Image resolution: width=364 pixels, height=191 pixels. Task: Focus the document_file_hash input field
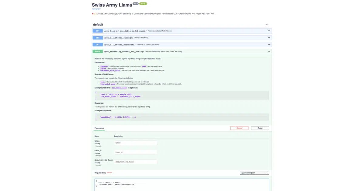click(x=136, y=162)
